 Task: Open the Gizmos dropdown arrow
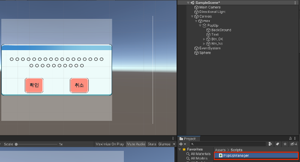174,144
